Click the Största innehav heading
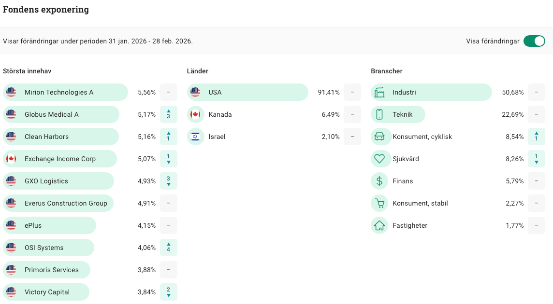Screen dimensions: 553x304 tap(27, 71)
